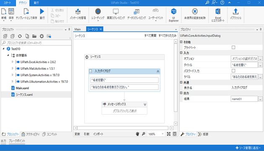Viewport: 264px width, 151px height.
Task: Toggle the プライベート checkbox
Action: 233,47
